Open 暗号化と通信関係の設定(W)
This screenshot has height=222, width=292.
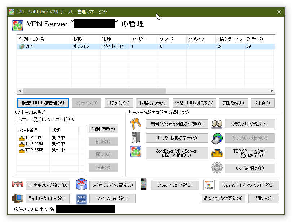click(177, 124)
